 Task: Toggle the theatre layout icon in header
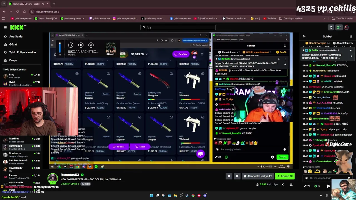coord(331,27)
